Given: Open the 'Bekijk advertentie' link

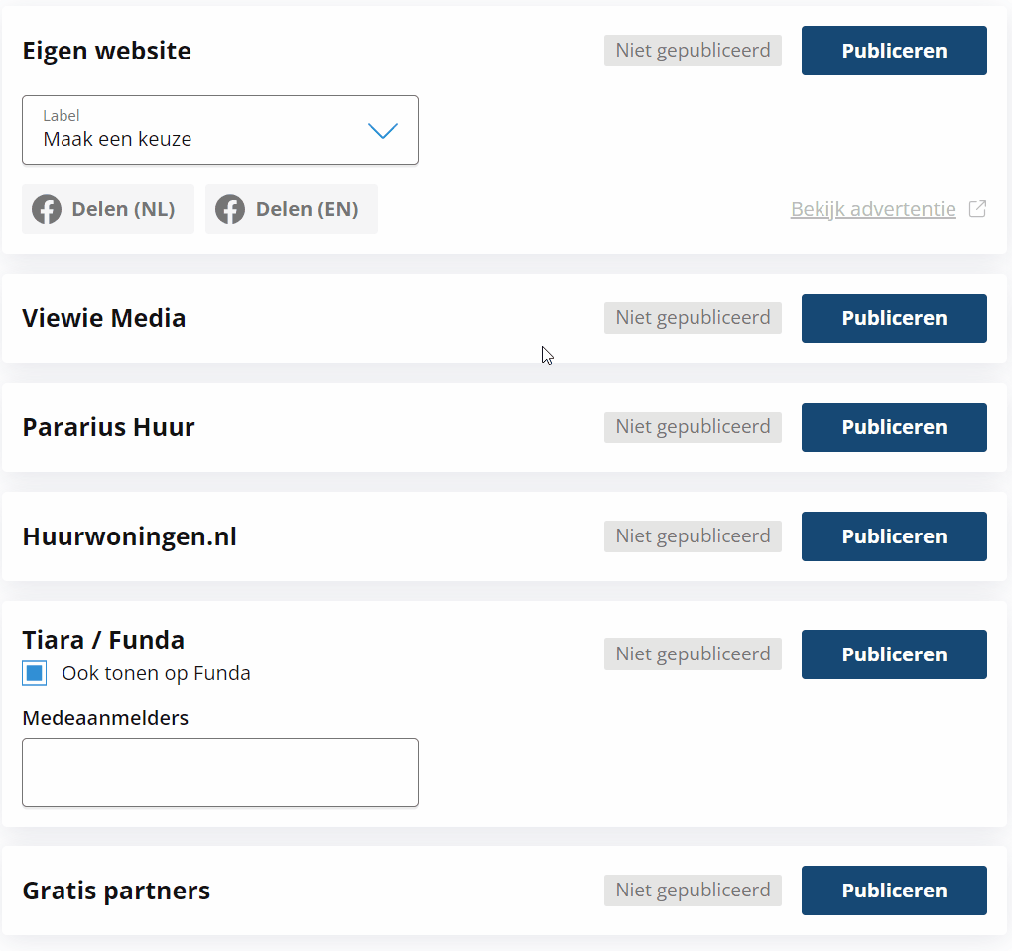Looking at the screenshot, I should click(x=873, y=209).
